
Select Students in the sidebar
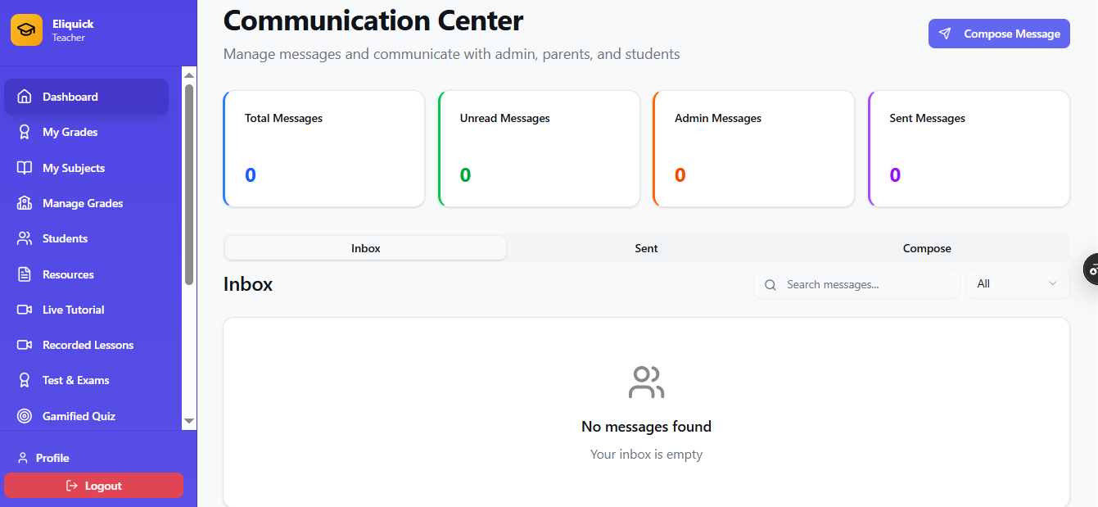pos(86,238)
